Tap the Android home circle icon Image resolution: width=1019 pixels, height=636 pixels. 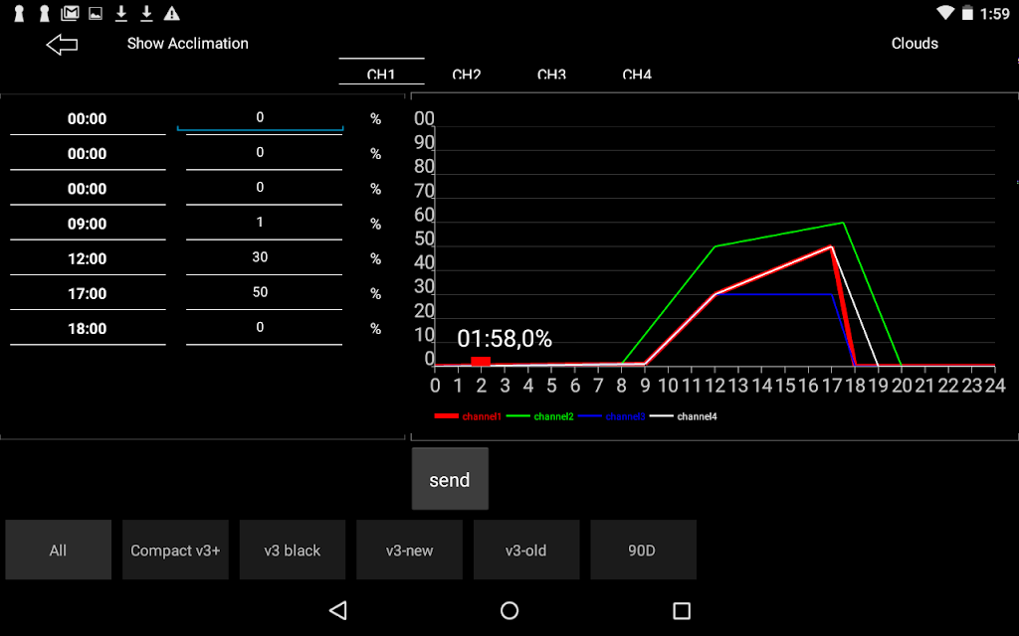[x=509, y=611]
